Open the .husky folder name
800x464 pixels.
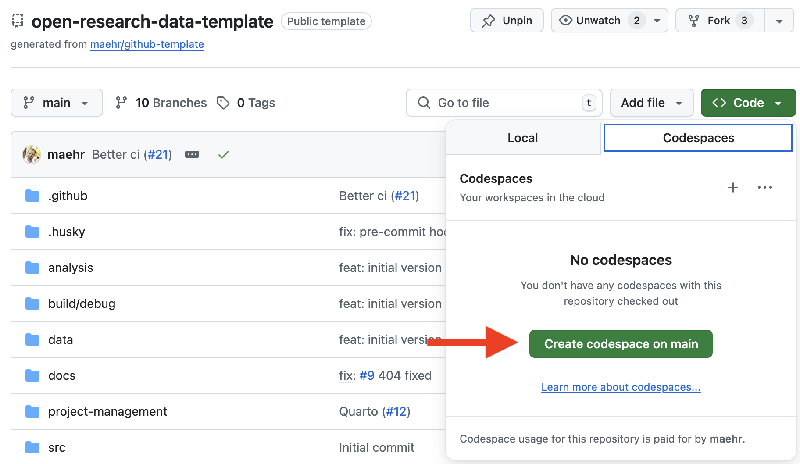click(67, 232)
